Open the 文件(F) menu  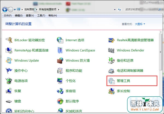click(8, 15)
